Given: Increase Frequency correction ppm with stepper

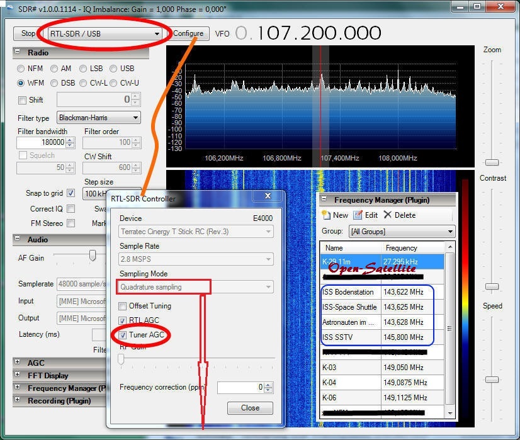Looking at the screenshot, I should 269,385.
